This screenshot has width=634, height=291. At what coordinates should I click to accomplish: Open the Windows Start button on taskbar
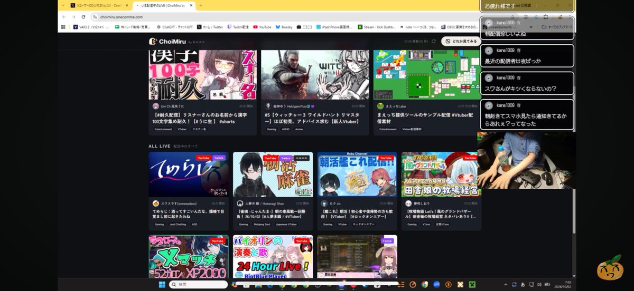[162, 284]
